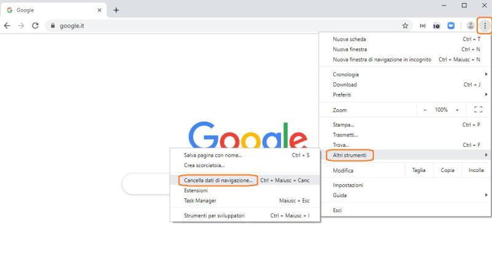
Task: Toggle fullscreen icon in Zoom row
Action: click(x=478, y=110)
